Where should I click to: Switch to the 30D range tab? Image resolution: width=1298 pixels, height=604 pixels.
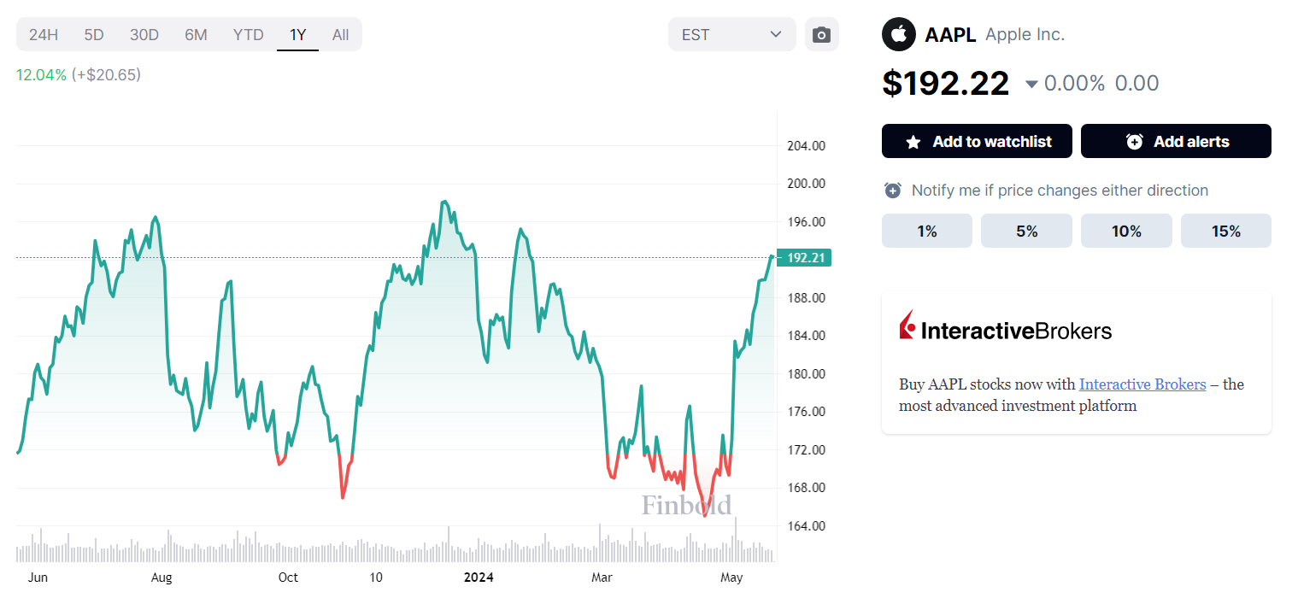(144, 35)
